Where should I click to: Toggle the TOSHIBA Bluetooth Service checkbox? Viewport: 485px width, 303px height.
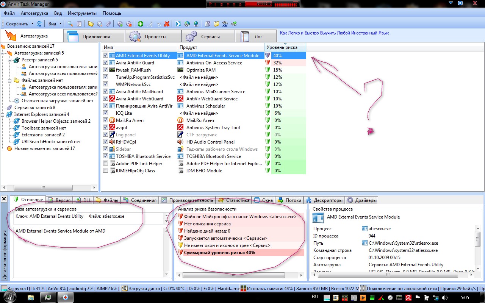(105, 156)
